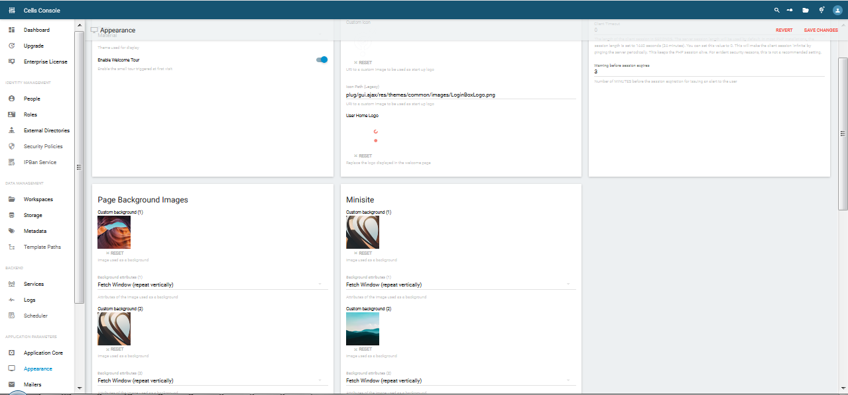This screenshot has height=395, width=848.
Task: Click the REVERT button
Action: (784, 30)
